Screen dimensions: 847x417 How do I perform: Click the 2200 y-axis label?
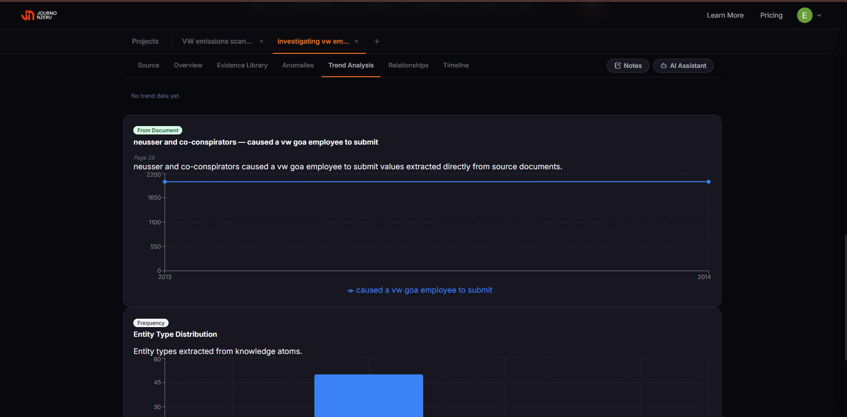pyautogui.click(x=154, y=175)
